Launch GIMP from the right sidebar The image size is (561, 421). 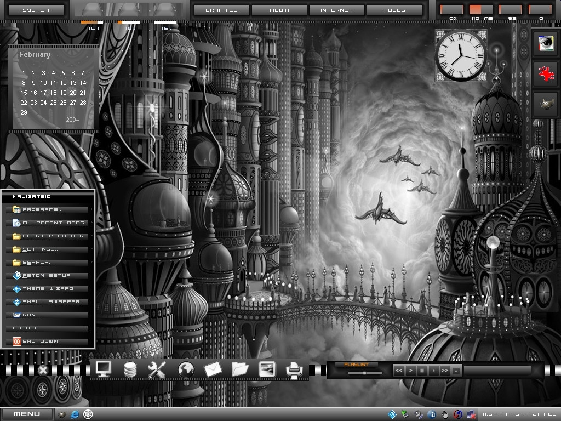(546, 104)
